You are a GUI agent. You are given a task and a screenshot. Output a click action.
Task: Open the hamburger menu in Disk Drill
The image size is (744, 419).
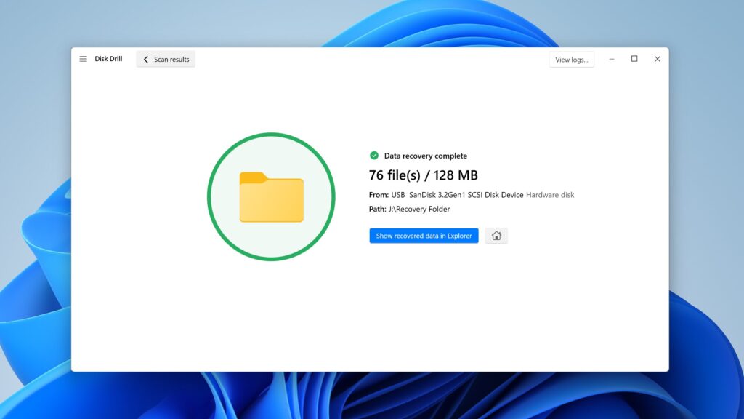83,59
